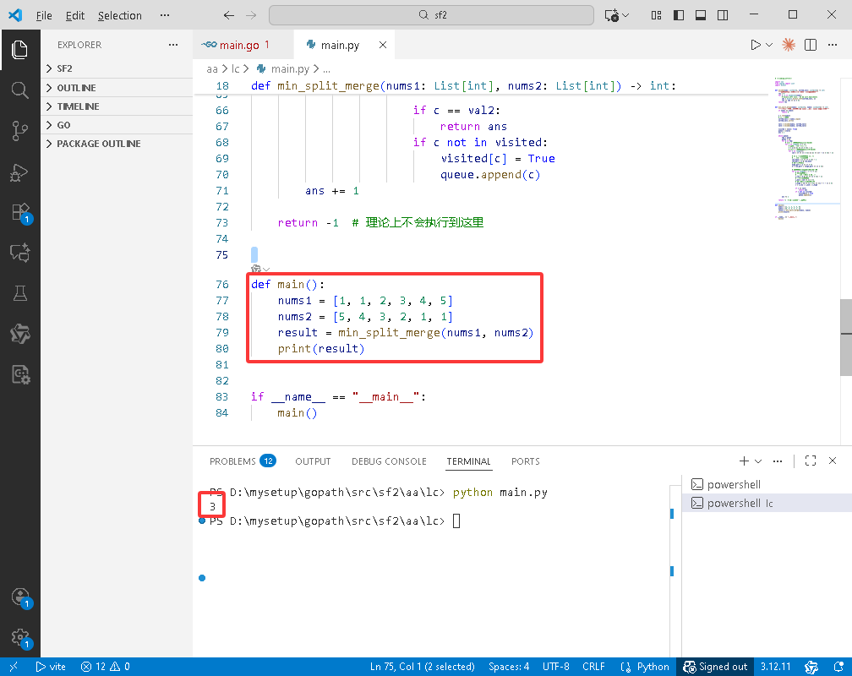
Task: Select the powershell lc terminal
Action: click(767, 503)
